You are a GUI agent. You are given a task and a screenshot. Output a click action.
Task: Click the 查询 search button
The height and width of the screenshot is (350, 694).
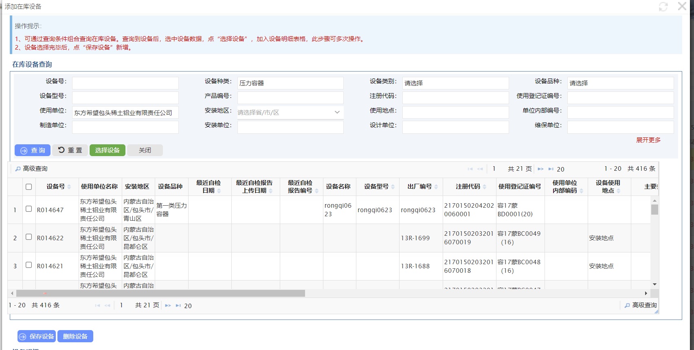click(33, 150)
